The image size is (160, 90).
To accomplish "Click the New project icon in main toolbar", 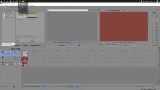I will click(1, 8).
